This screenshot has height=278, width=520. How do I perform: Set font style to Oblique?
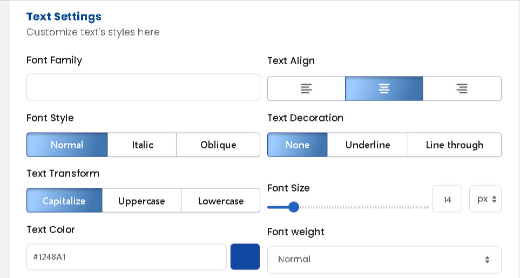(218, 145)
